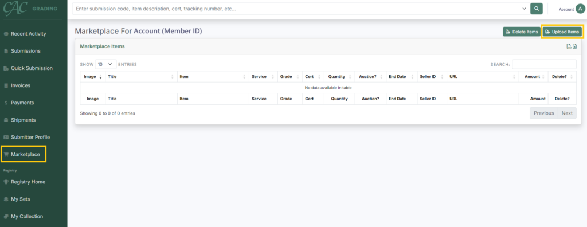Sort the table by Quantity column

tap(339, 76)
